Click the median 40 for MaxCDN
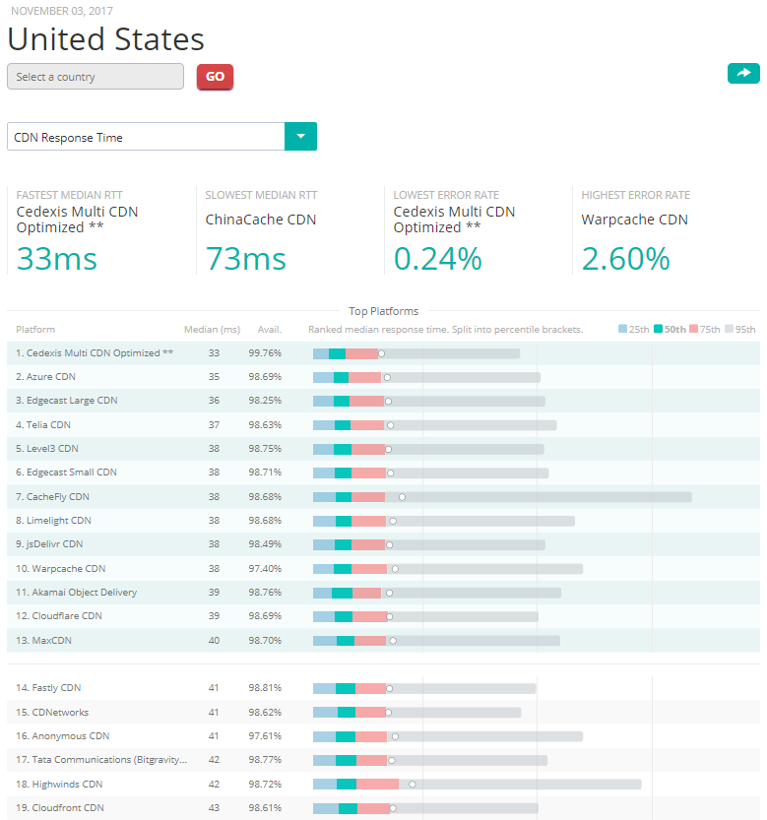Viewport: 767px width, 820px height. point(214,641)
